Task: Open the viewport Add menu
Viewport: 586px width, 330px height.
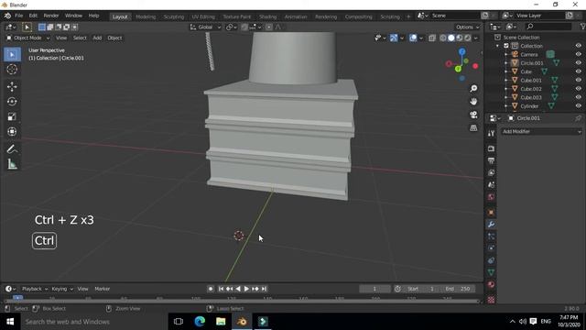Action: point(97,38)
